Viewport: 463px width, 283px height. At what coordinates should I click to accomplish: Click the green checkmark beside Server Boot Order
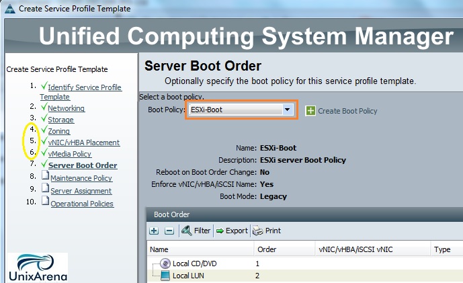pos(44,163)
